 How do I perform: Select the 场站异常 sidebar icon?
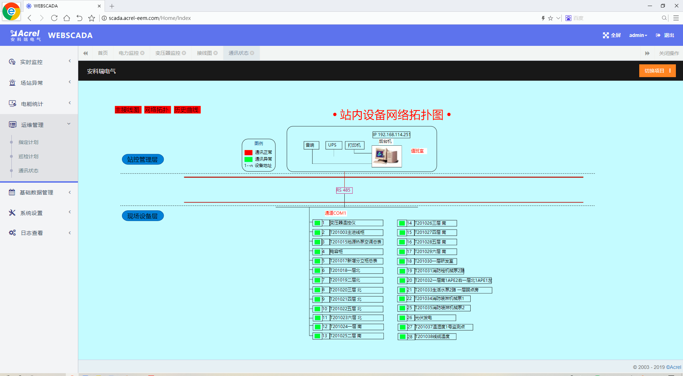click(12, 82)
